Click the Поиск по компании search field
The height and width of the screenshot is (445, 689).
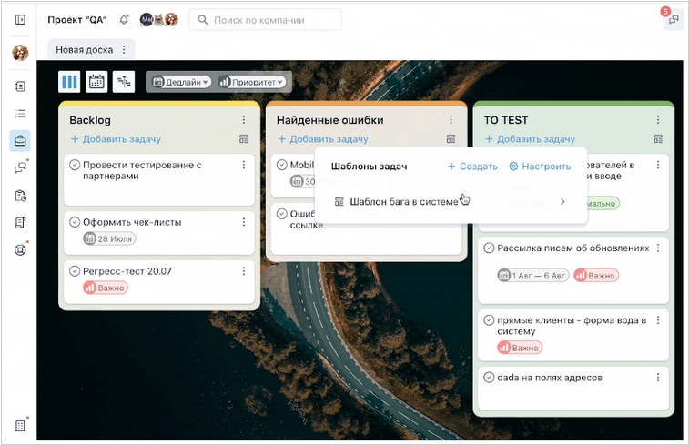[x=266, y=20]
